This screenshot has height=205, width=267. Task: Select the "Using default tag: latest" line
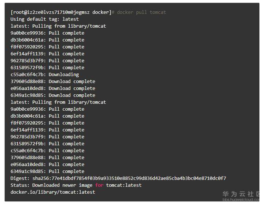[44, 19]
